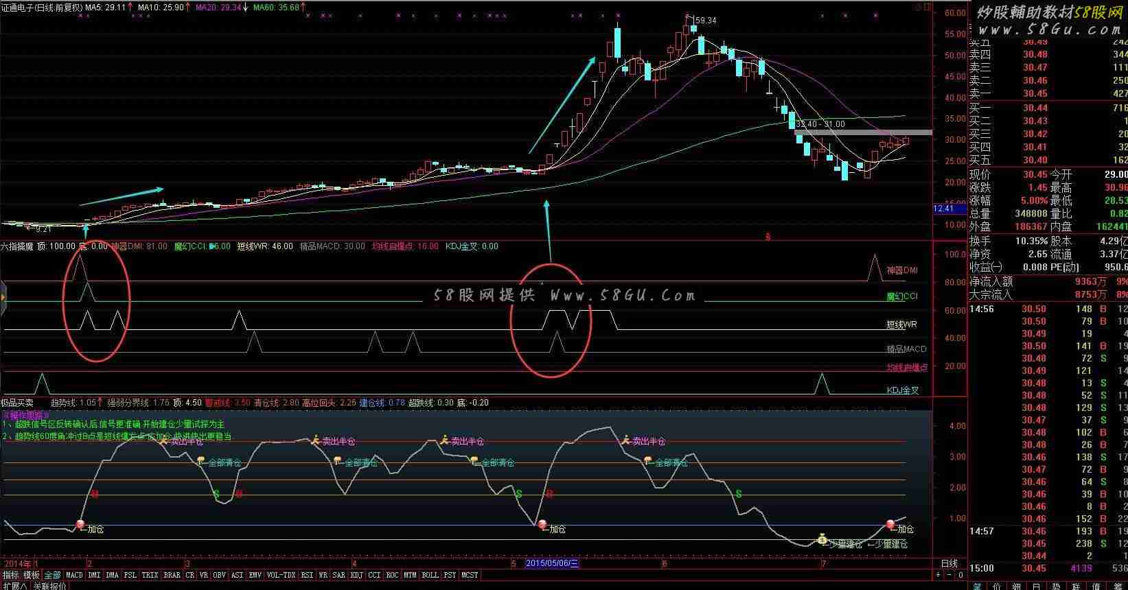The image size is (1128, 590).
Task: Click the 极品买卖 indicator title
Action: tap(17, 403)
